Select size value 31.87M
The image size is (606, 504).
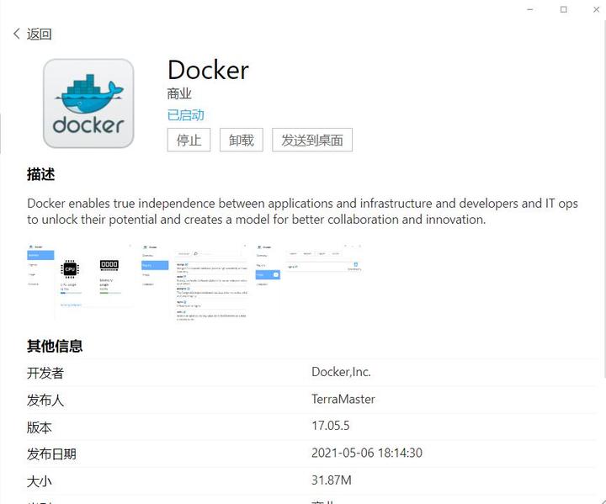[332, 480]
